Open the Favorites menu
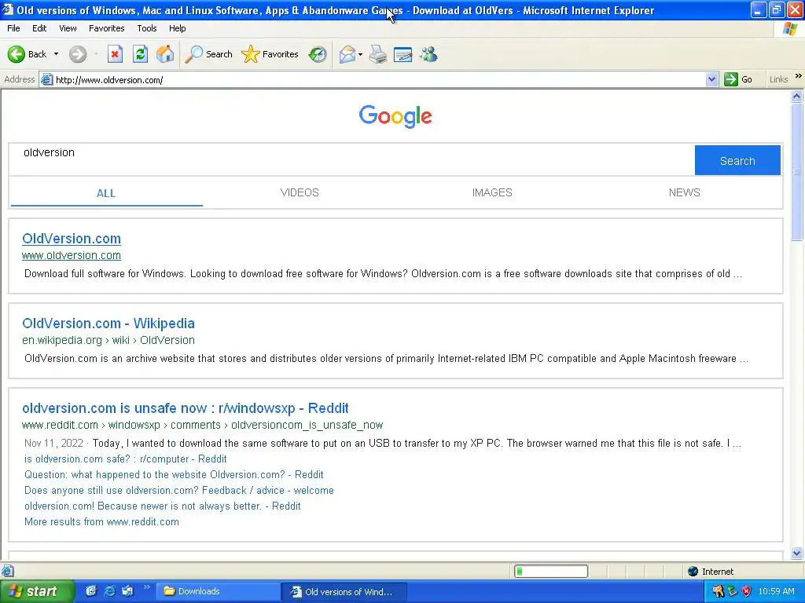Viewport: 805px width, 603px height. coord(106,28)
